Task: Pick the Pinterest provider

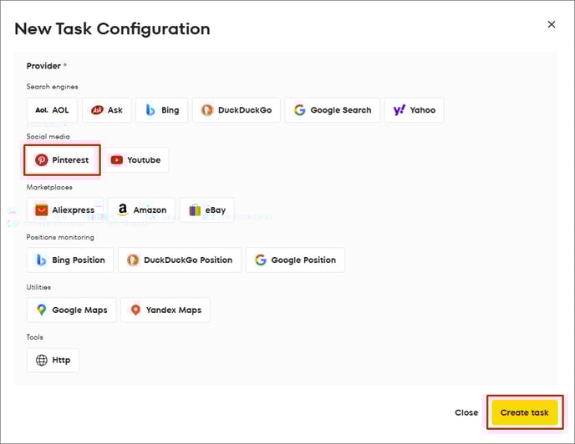Action: click(x=62, y=160)
